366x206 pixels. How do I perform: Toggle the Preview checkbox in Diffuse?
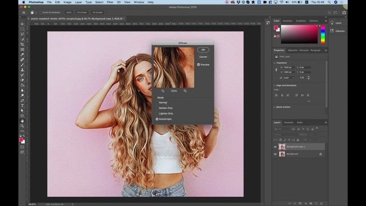pyautogui.click(x=198, y=65)
